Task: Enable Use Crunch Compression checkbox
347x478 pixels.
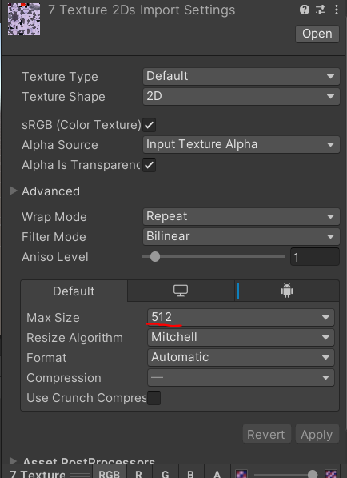Action: click(154, 398)
